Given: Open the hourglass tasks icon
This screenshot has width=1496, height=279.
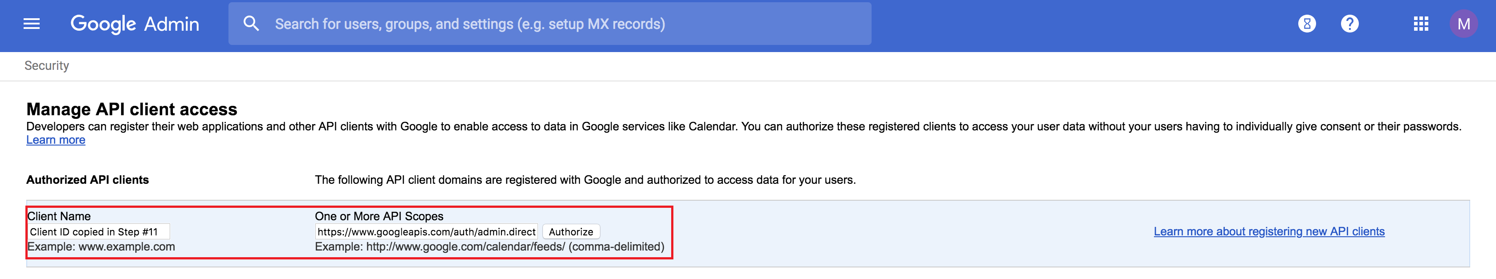Looking at the screenshot, I should point(1307,24).
